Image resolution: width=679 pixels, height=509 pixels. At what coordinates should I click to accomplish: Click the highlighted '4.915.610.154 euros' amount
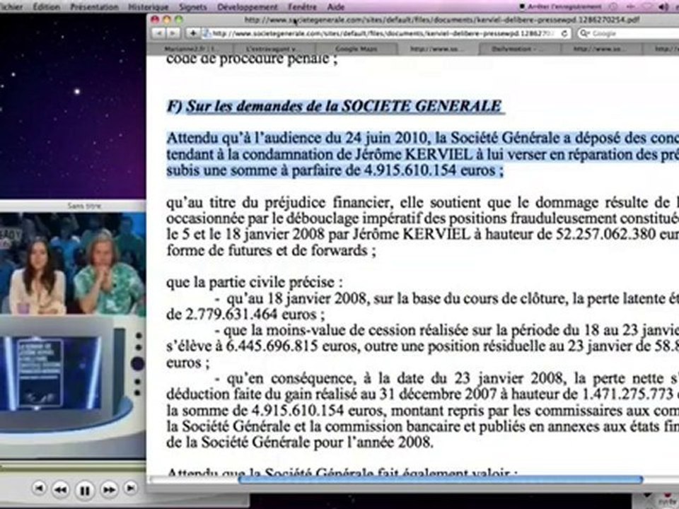coord(430,170)
